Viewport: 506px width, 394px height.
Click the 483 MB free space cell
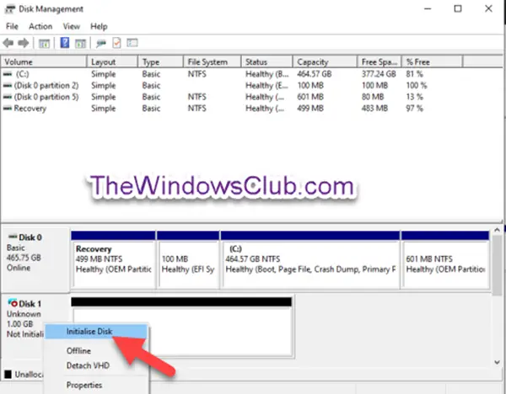click(x=374, y=109)
